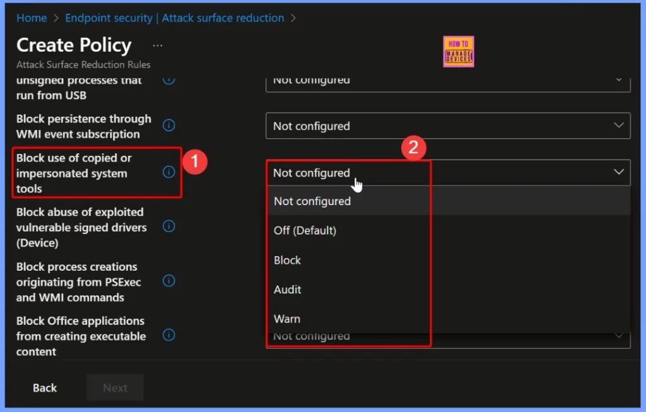Navigate to Home via the breadcrumb
Image resolution: width=646 pixels, height=412 pixels.
tap(32, 18)
